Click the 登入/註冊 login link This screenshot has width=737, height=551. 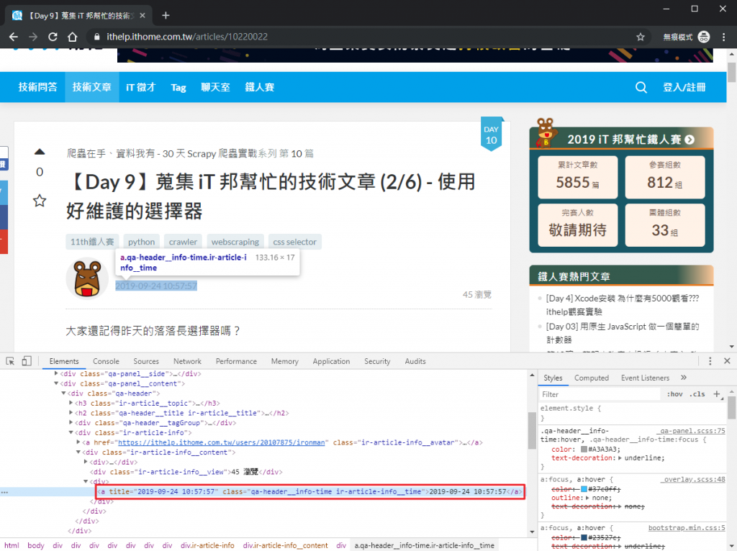click(684, 87)
